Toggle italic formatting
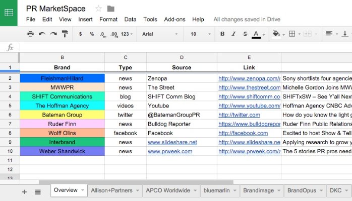 point(233,34)
